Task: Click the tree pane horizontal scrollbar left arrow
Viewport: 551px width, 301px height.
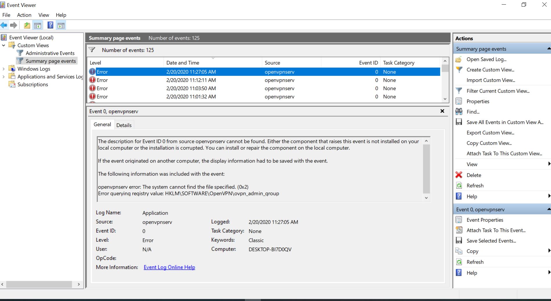Action: 2,285
